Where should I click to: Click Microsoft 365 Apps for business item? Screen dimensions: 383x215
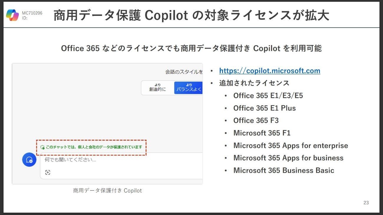click(x=288, y=158)
